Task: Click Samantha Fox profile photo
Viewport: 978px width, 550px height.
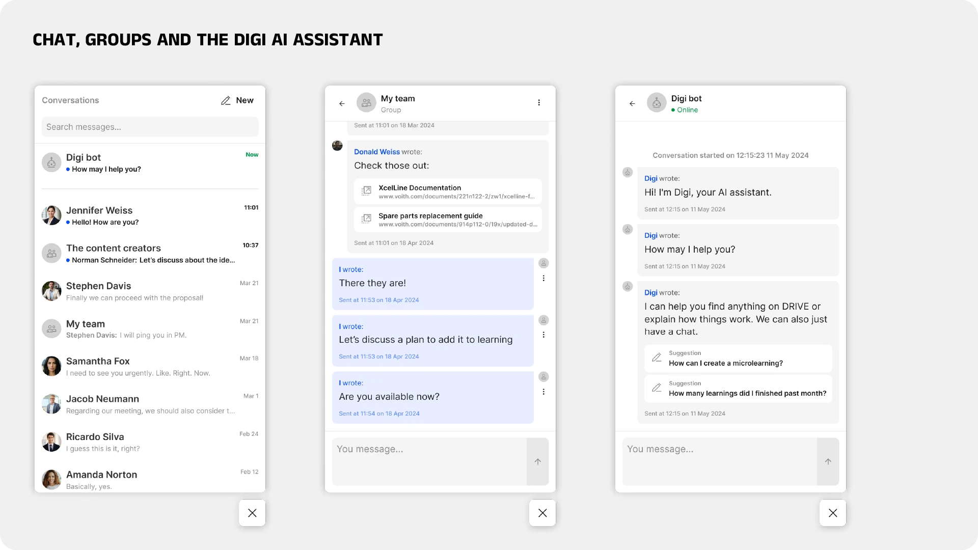Action: [x=51, y=366]
